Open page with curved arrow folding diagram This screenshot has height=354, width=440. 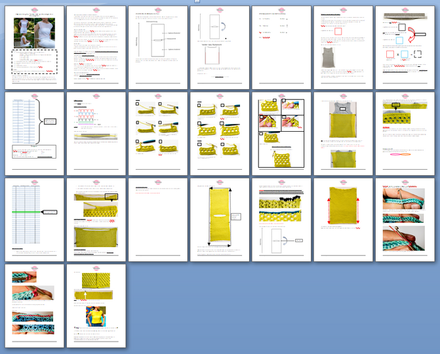pos(219,47)
